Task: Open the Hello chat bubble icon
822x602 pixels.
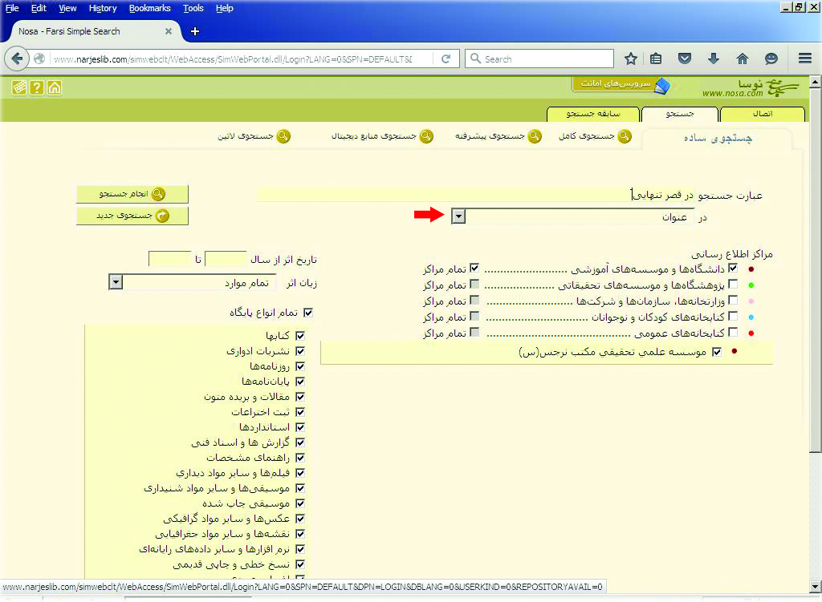Action: [x=771, y=59]
